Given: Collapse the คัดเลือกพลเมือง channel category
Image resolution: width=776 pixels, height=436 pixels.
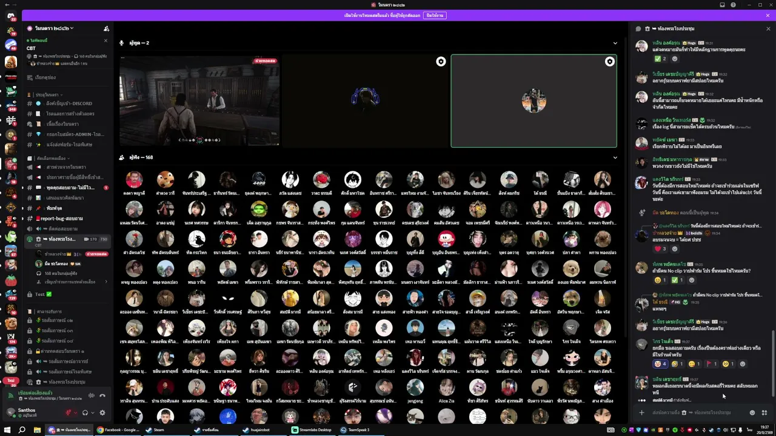Looking at the screenshot, I should click(x=52, y=158).
